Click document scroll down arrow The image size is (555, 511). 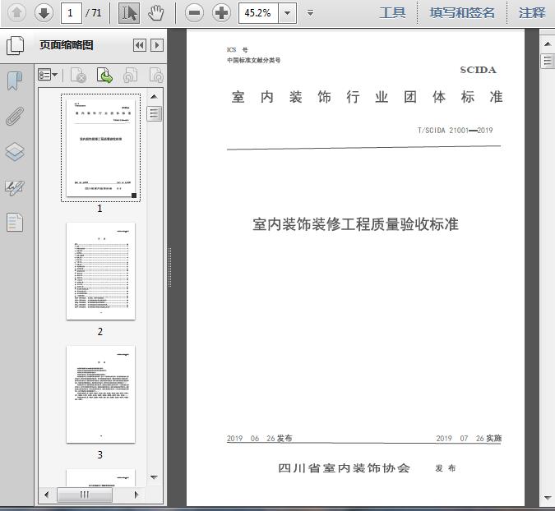pyautogui.click(x=548, y=499)
